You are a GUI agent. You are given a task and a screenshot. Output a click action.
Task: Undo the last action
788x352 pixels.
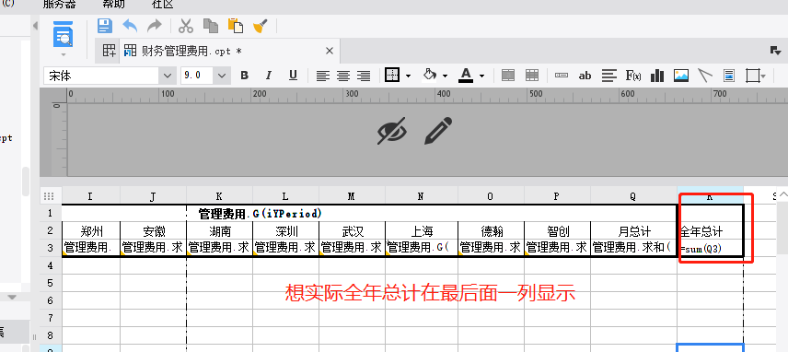[130, 26]
